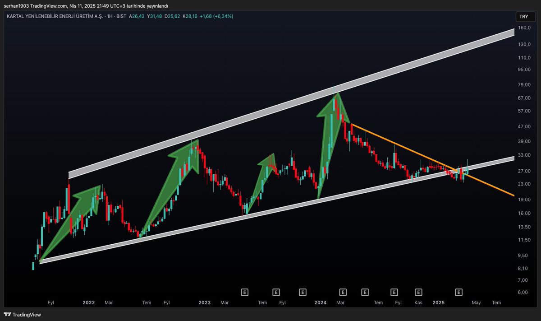Click the 2025 time axis label
The width and height of the screenshot is (541, 321).
[x=438, y=302]
